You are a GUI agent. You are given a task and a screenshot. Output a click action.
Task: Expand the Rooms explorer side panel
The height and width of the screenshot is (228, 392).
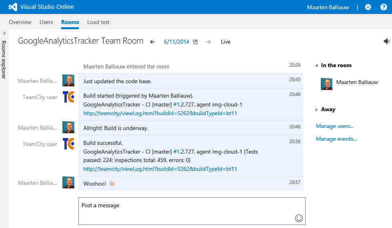(x=4, y=33)
